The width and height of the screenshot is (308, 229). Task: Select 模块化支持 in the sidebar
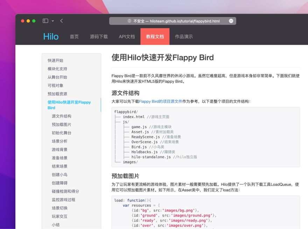coord(57,69)
